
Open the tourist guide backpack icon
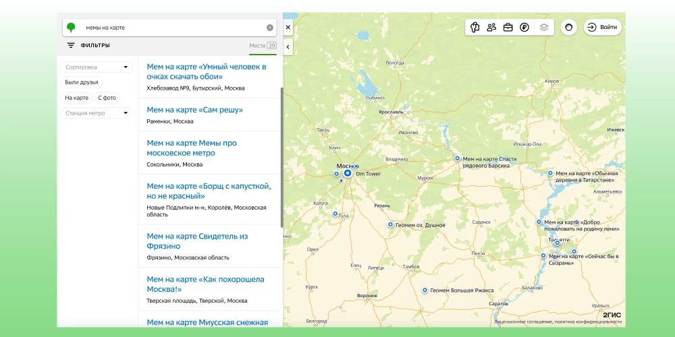point(475,28)
